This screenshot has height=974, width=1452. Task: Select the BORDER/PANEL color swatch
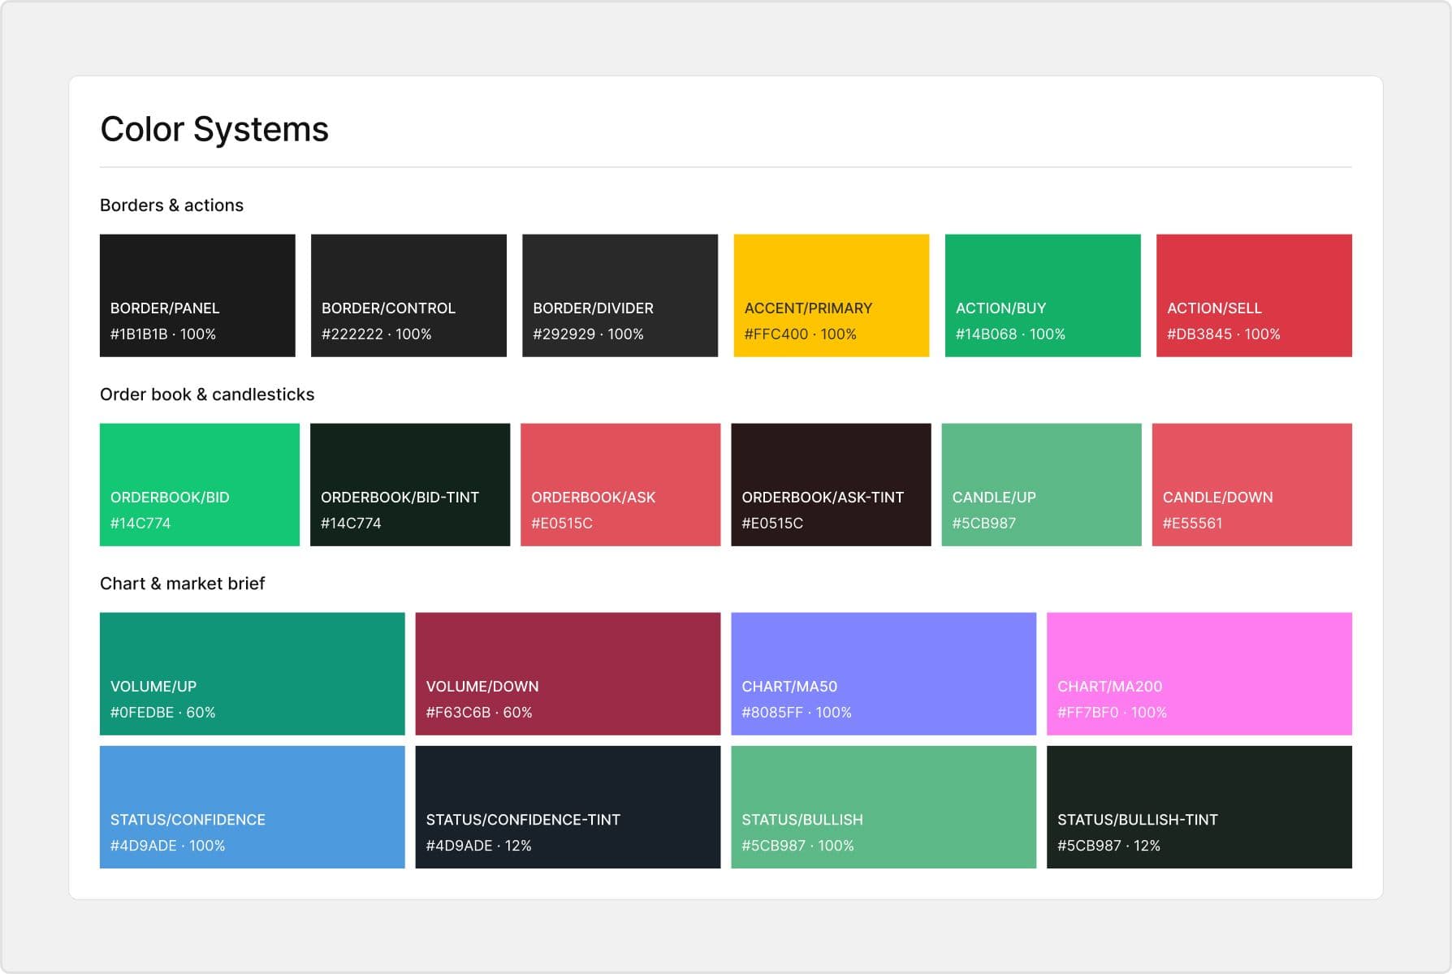[197, 295]
